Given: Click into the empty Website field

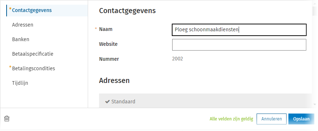Looking at the screenshot, I should click(239, 45).
